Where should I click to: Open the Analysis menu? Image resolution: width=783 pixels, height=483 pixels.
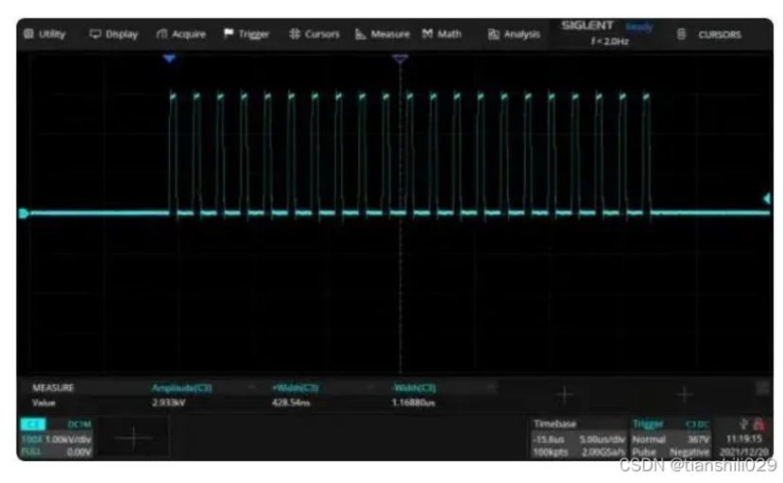click(514, 34)
